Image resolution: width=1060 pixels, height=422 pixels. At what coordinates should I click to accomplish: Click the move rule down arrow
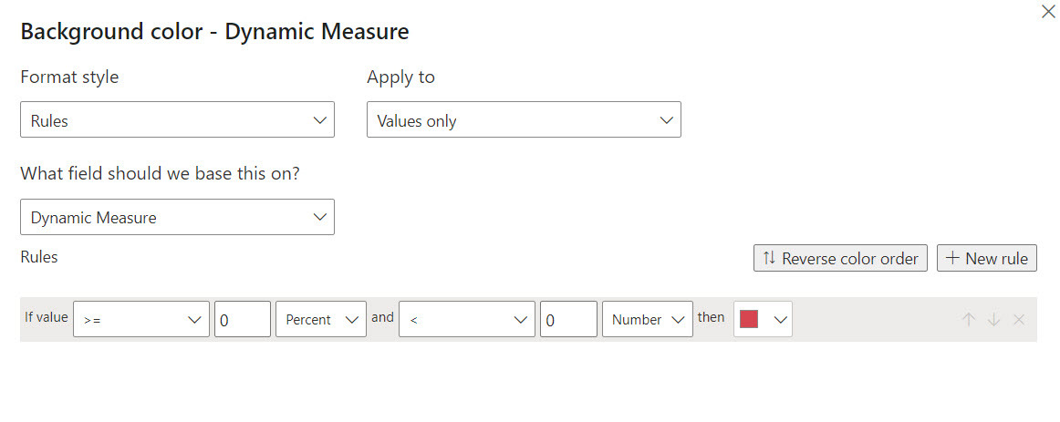click(x=994, y=320)
